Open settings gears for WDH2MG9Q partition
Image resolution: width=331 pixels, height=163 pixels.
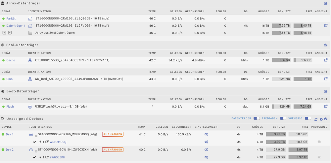click(x=206, y=142)
